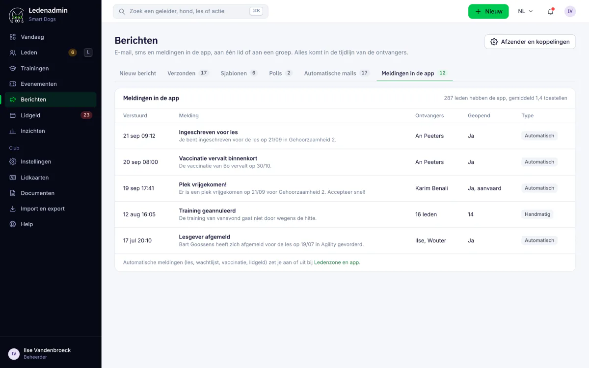Screen dimensions: 589x368
Task: Click the Geopend column header
Action: click(x=479, y=116)
